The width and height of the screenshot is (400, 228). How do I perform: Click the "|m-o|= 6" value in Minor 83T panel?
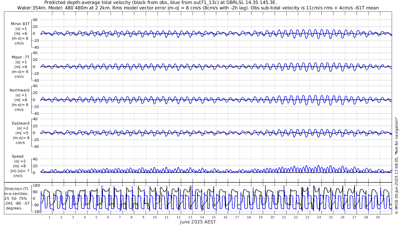(x=20, y=38)
